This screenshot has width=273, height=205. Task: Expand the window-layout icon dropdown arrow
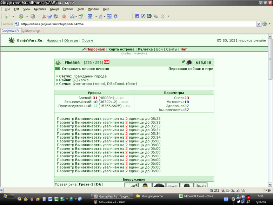pos(96,16)
